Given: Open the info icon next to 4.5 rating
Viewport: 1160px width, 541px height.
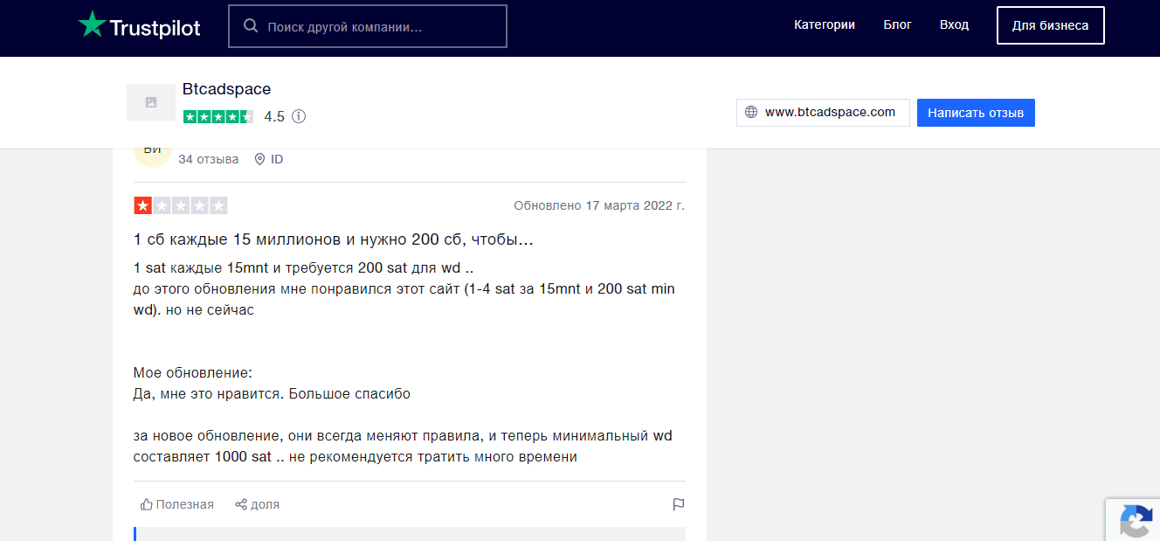Looking at the screenshot, I should pyautogui.click(x=299, y=115).
